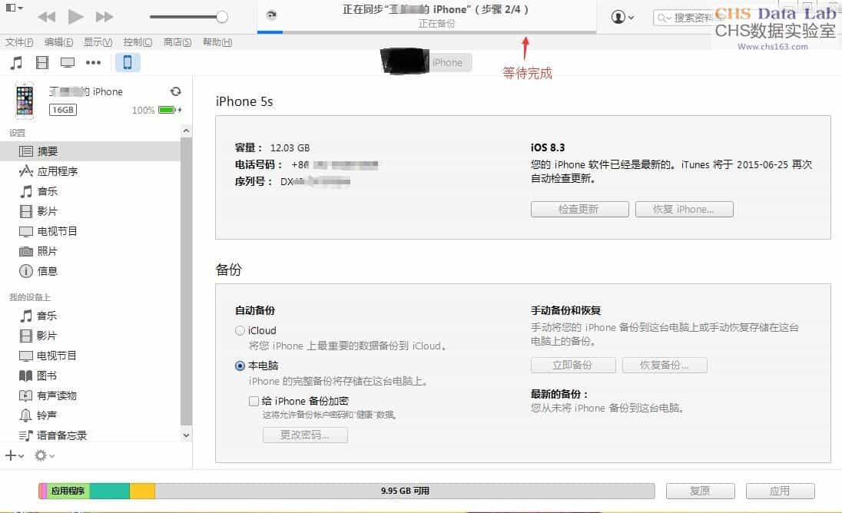This screenshot has height=513, width=842.
Task: Open the 文件 menu
Action: pos(19,42)
